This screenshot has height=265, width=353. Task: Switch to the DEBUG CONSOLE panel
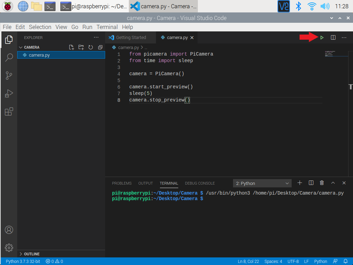pos(200,183)
